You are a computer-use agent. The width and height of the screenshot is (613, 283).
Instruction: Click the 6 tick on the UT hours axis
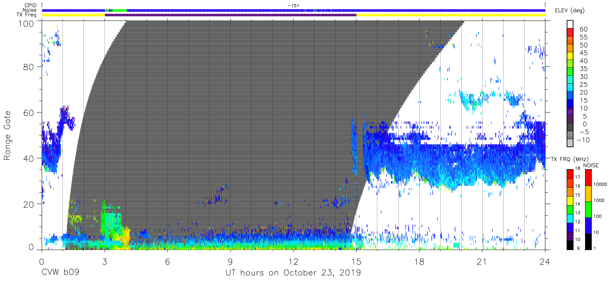pos(167,261)
